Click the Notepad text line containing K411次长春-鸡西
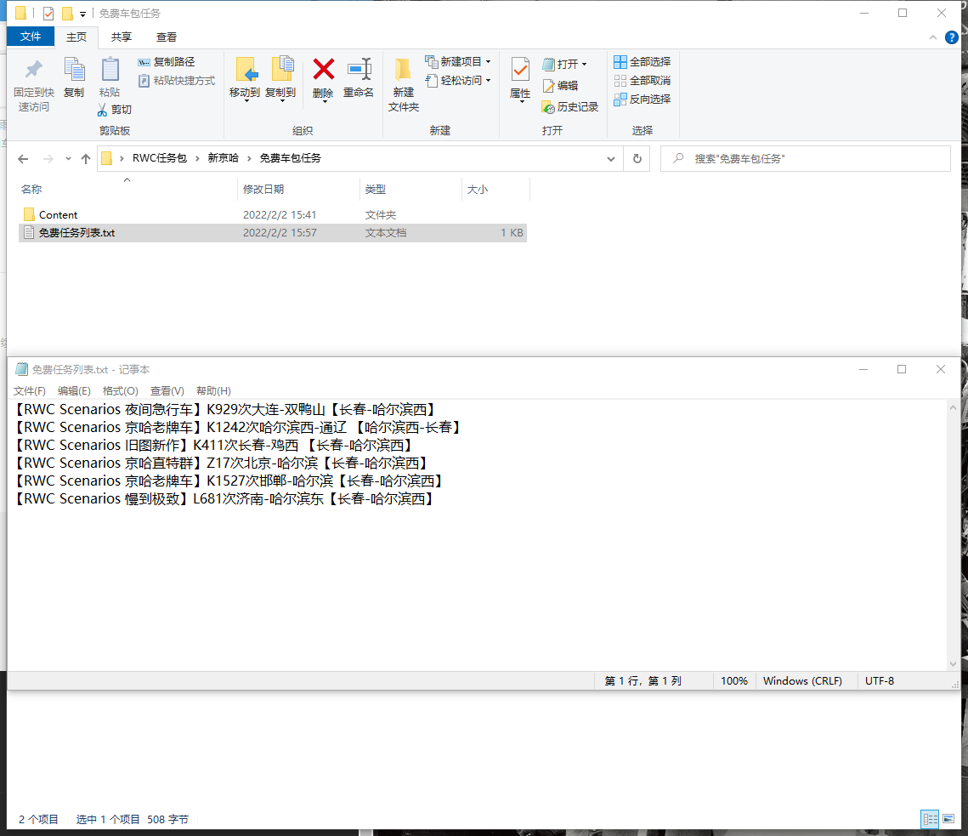This screenshot has width=968, height=836. (x=213, y=446)
